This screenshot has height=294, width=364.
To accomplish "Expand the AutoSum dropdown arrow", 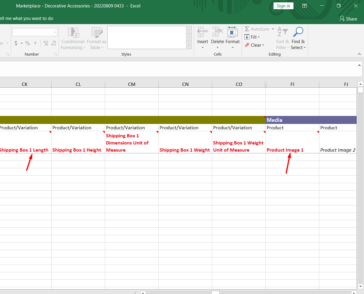I will click(273, 29).
